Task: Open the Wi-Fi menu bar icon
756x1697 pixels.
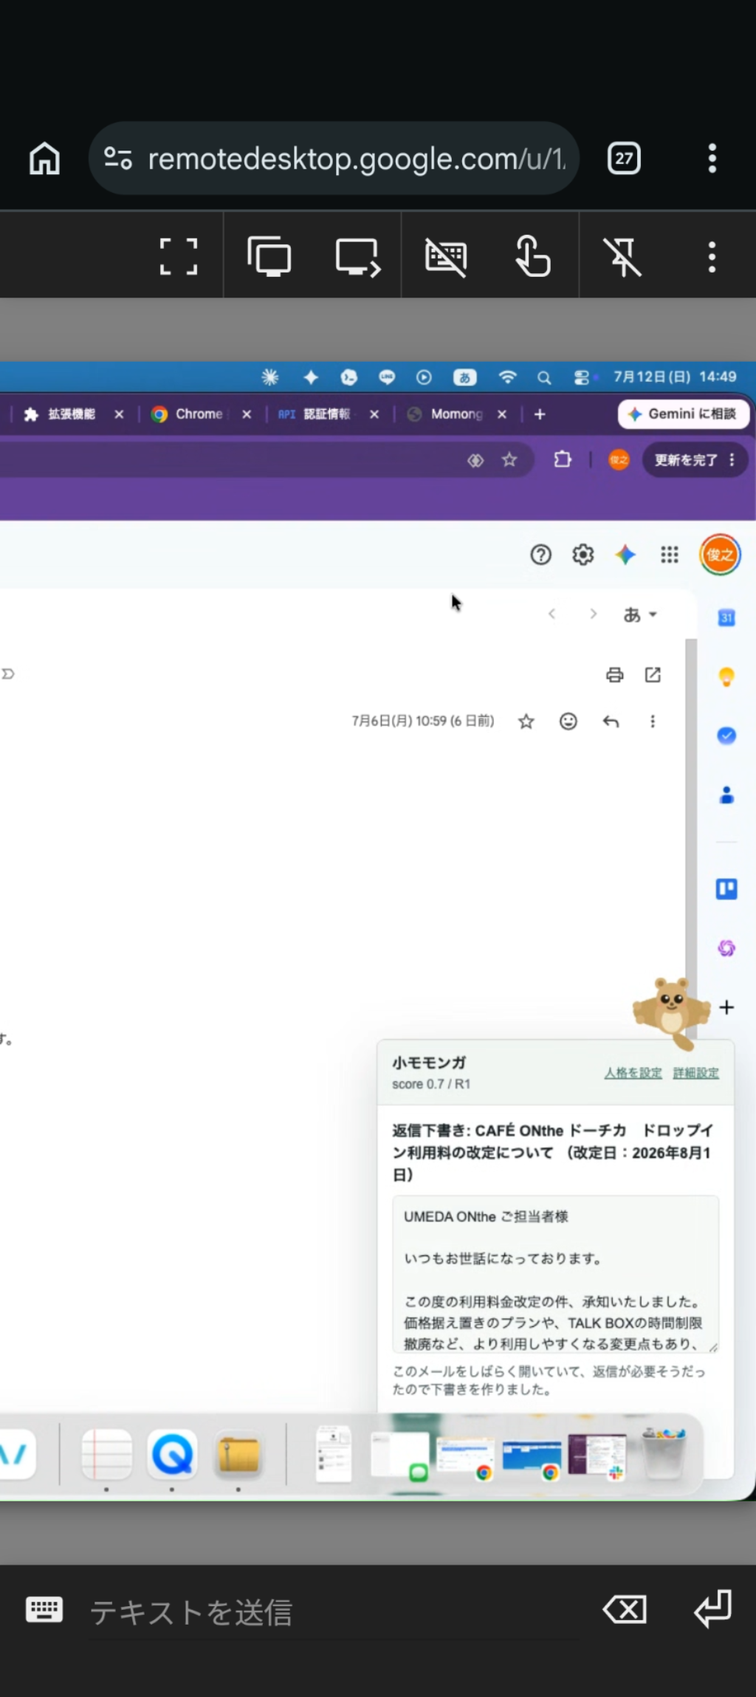Action: (507, 377)
